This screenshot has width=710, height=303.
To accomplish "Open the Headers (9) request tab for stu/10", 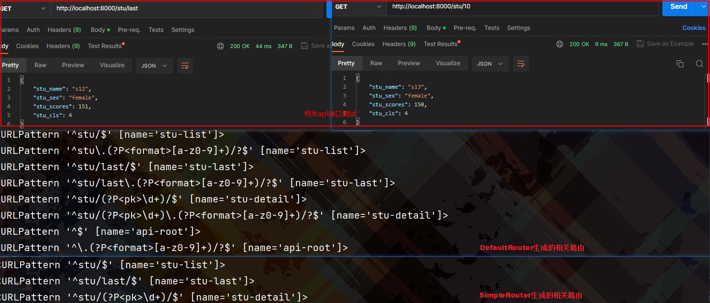I will pos(400,28).
